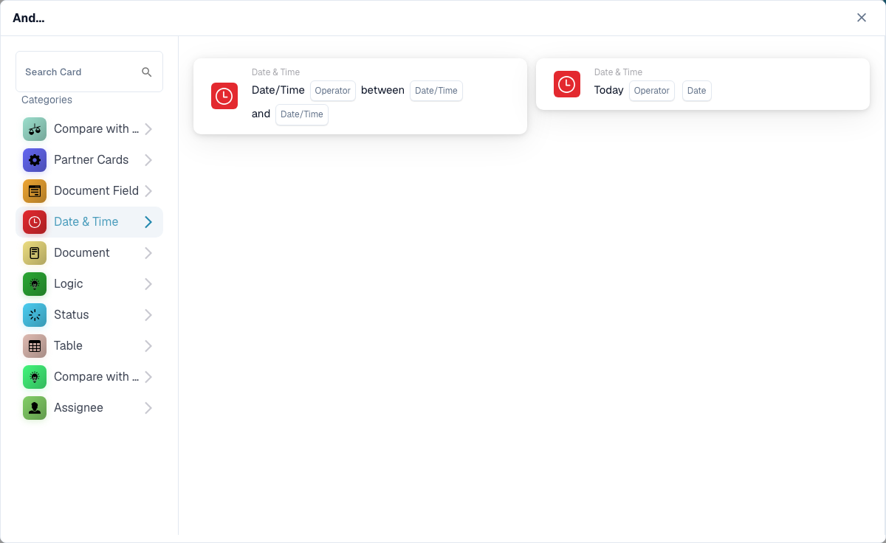Click the scales icon of first Compare with category
Screen dimensions: 886x543
35,129
